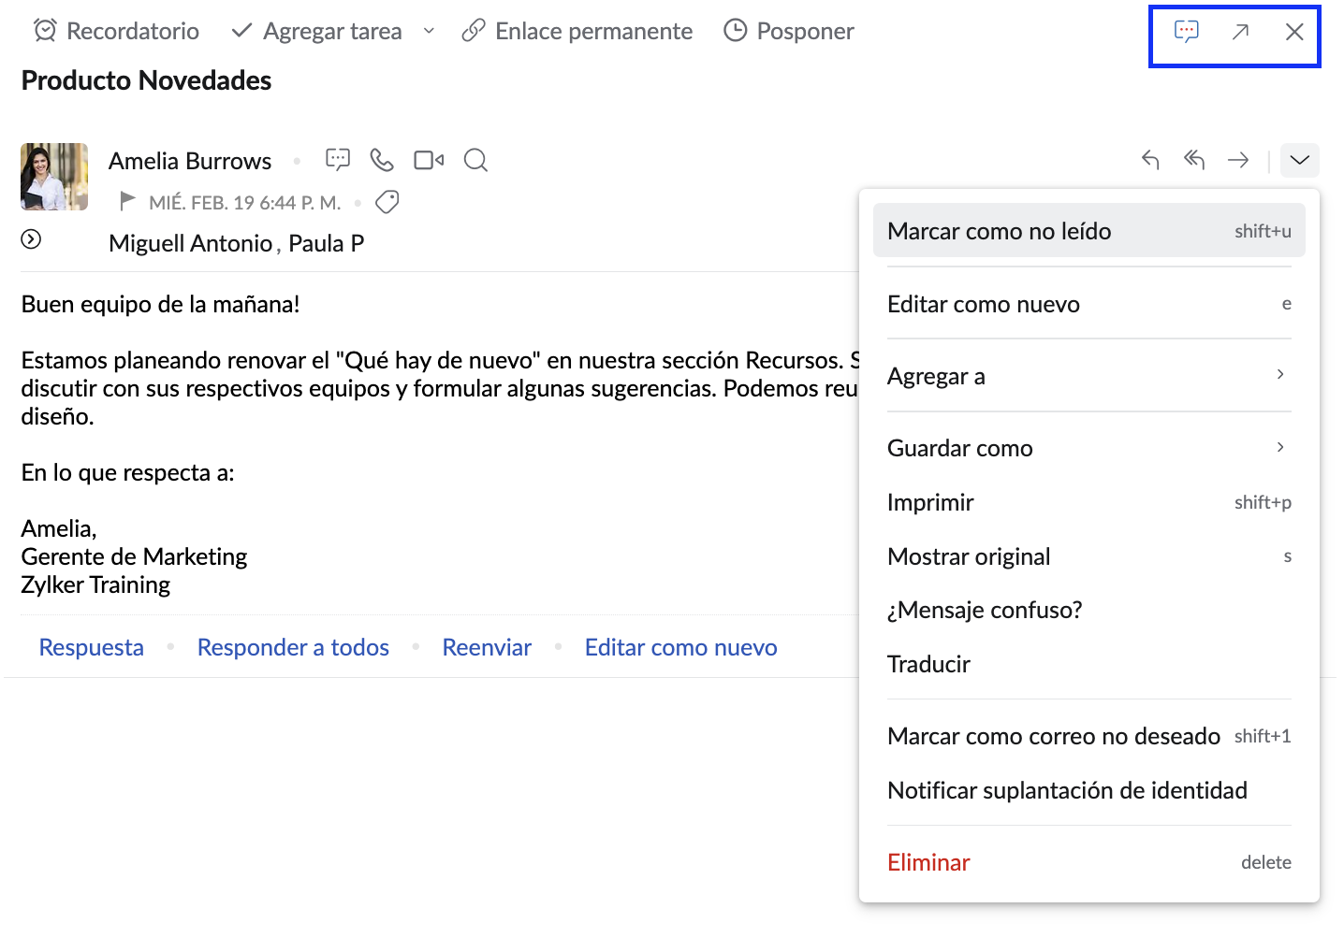Search emails from this sender
This screenshot has height=937, width=1344.
475,160
